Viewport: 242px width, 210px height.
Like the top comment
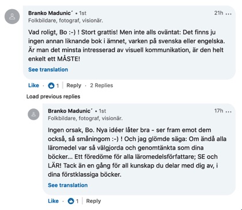click(33, 85)
